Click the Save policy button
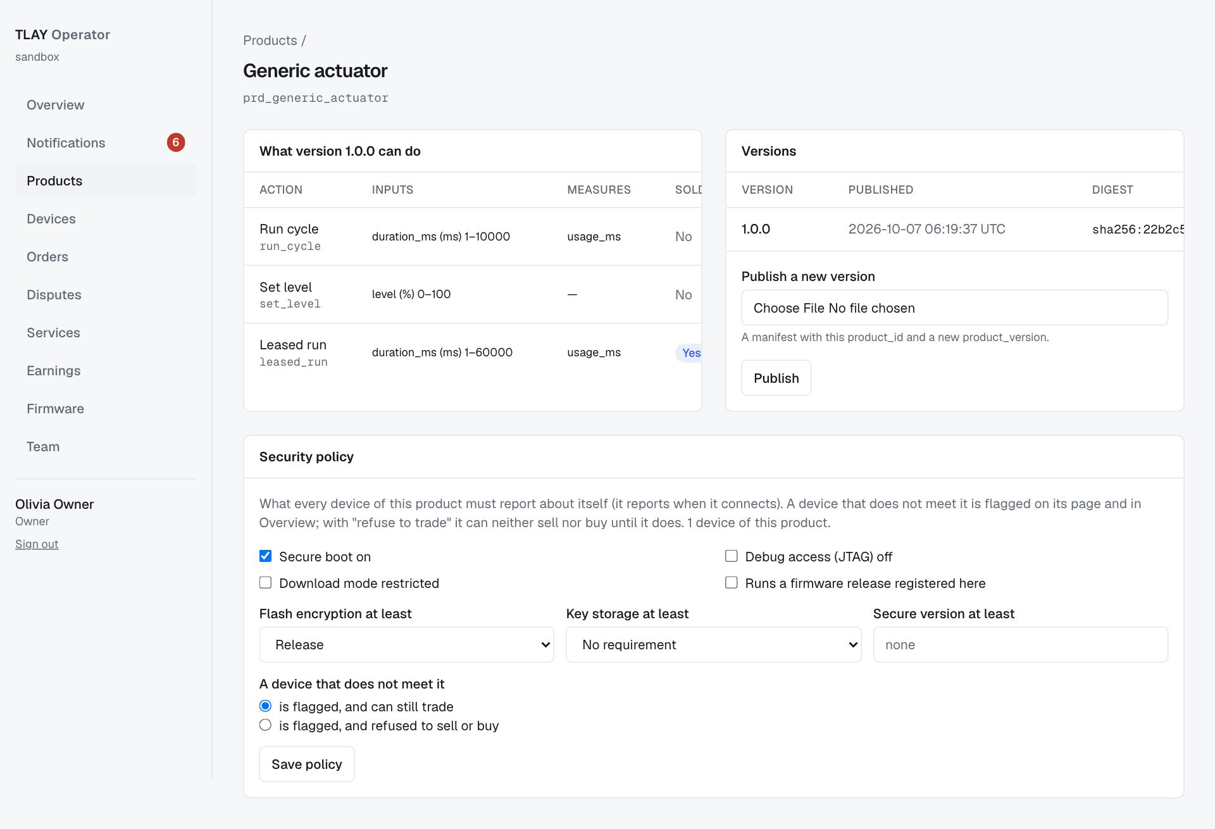The width and height of the screenshot is (1215, 829). point(307,764)
